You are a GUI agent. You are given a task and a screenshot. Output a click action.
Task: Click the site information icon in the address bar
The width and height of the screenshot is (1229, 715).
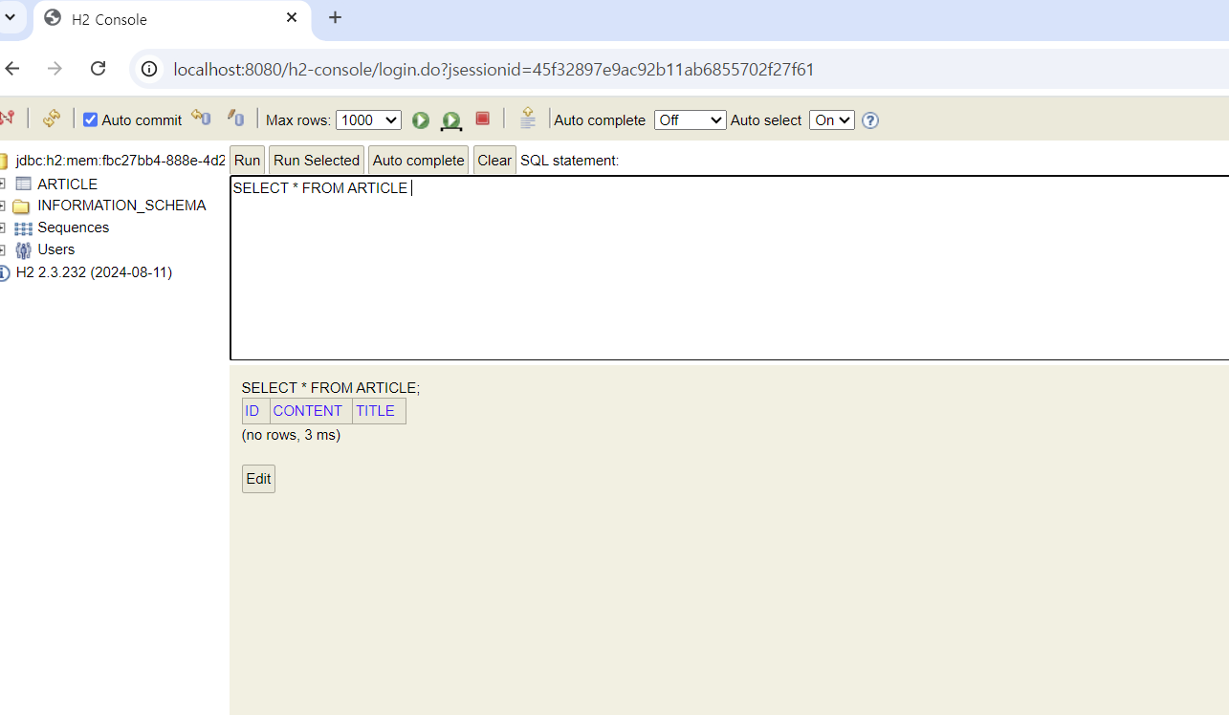(148, 69)
